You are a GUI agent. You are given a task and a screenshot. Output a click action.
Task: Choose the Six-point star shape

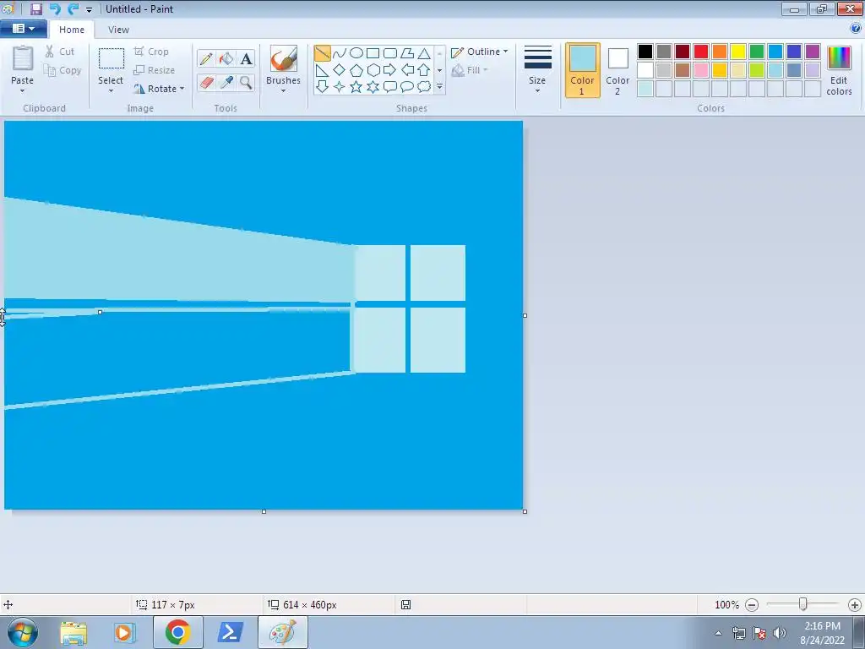373,87
